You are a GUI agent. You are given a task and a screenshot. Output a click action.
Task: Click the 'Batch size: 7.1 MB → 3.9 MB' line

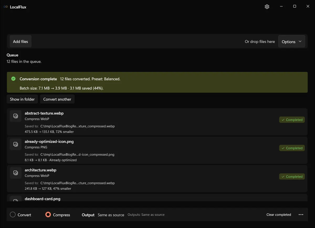pos(61,88)
